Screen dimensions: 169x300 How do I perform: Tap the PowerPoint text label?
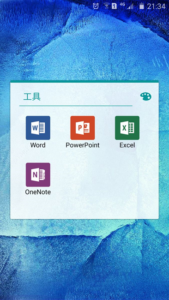(x=83, y=145)
